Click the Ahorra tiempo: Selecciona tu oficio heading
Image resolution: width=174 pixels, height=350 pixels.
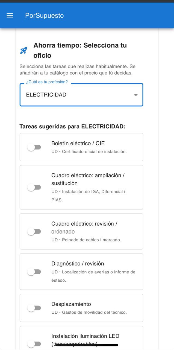(x=80, y=50)
